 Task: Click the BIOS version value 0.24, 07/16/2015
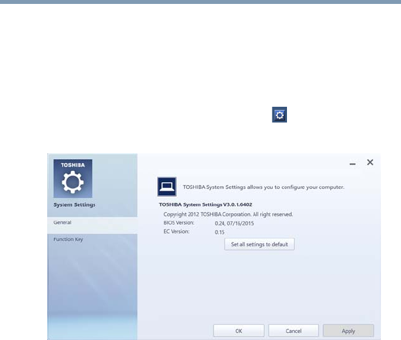(235, 223)
